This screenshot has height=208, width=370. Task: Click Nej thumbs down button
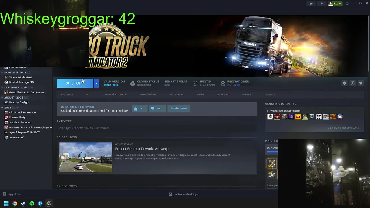pyautogui.click(x=158, y=109)
